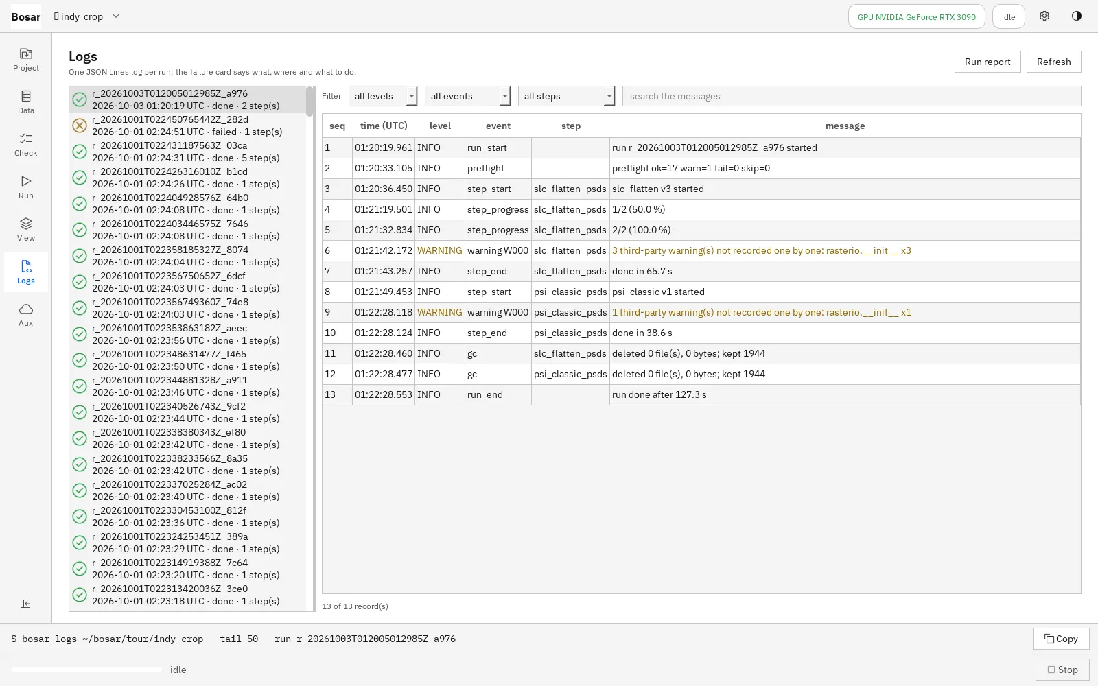Open the all levels filter dropdown
The width and height of the screenshot is (1098, 686).
click(x=383, y=96)
